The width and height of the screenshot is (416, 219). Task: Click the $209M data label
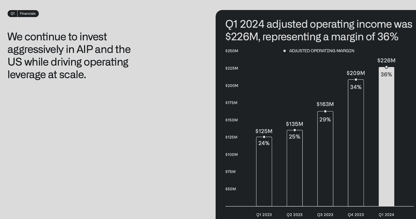(x=356, y=73)
